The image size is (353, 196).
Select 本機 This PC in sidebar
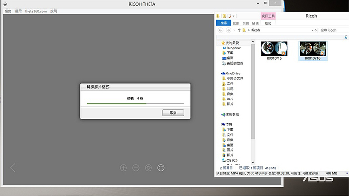pyautogui.click(x=229, y=124)
